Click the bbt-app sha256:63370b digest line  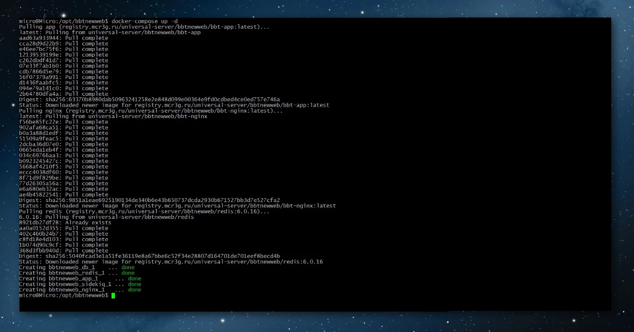[x=150, y=99]
